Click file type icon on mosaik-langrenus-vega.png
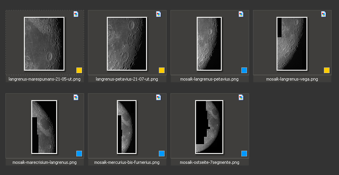Image resolution: width=339 pixels, height=175 pixels. (x=324, y=14)
